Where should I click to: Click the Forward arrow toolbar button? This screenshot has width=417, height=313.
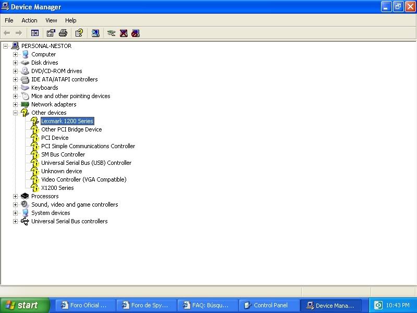pyautogui.click(x=19, y=33)
